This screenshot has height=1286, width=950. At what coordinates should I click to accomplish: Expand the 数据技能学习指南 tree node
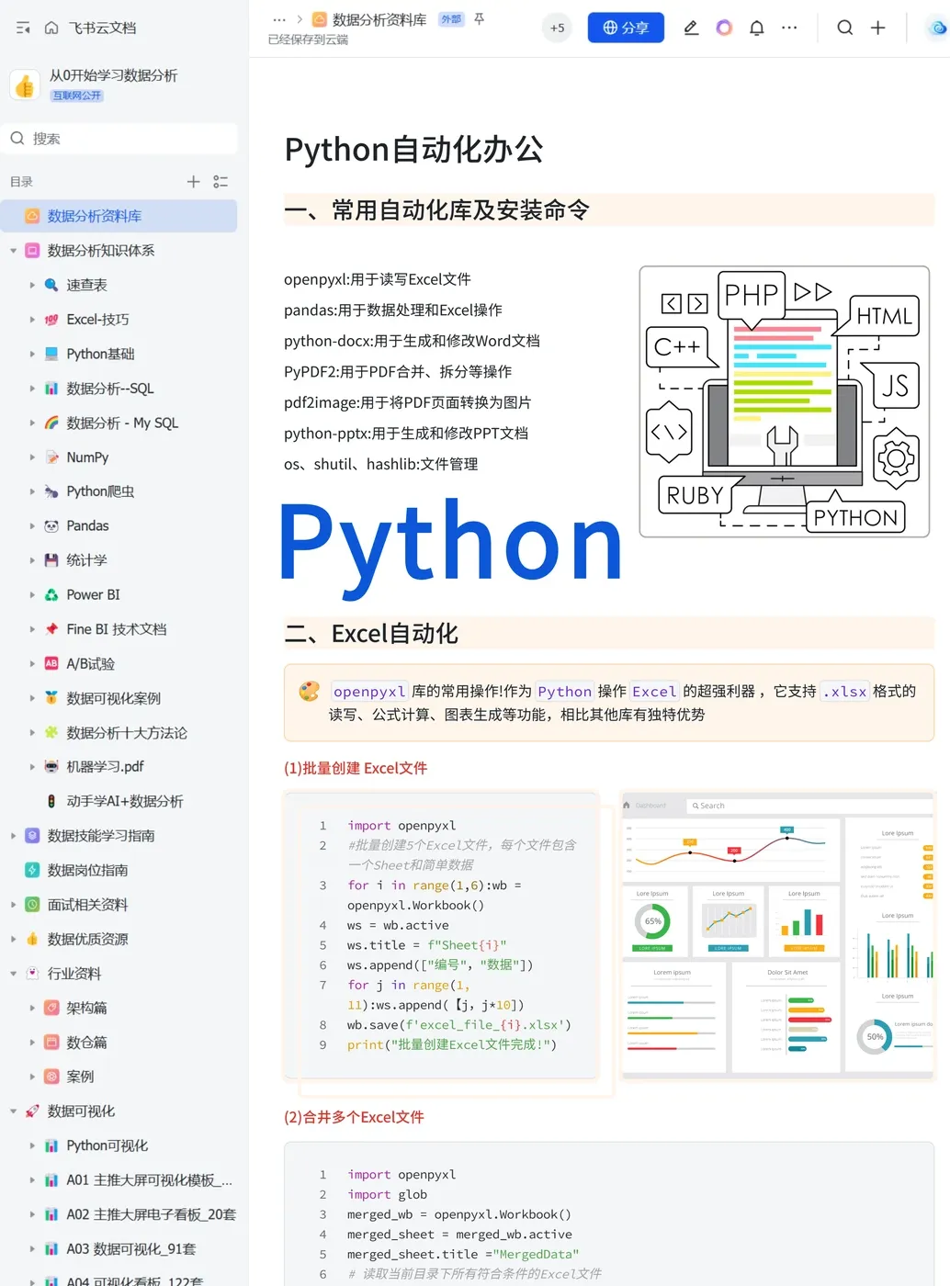click(13, 835)
